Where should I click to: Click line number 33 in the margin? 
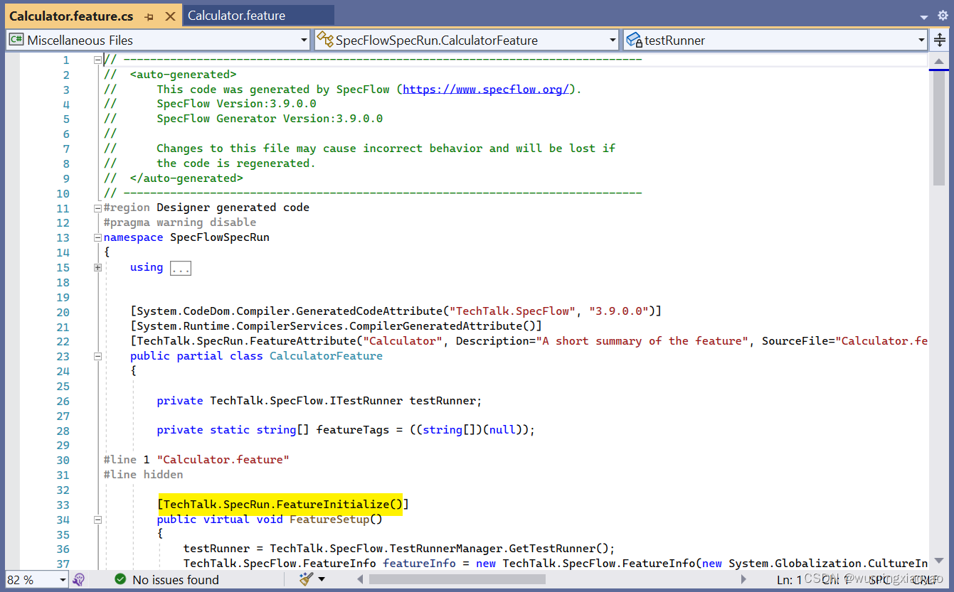pyautogui.click(x=63, y=505)
